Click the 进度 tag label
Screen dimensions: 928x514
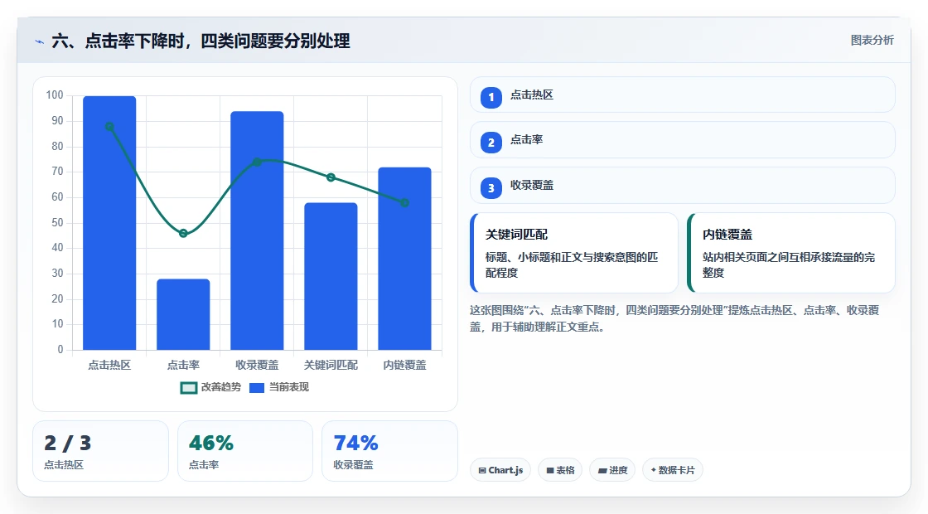pos(618,470)
